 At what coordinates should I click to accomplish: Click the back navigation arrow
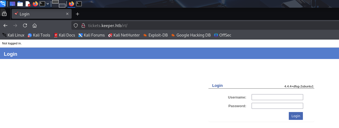5,25
